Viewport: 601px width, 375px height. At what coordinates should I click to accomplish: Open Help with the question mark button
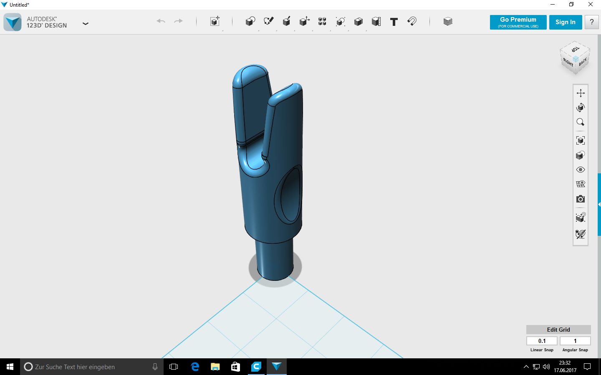click(x=591, y=22)
